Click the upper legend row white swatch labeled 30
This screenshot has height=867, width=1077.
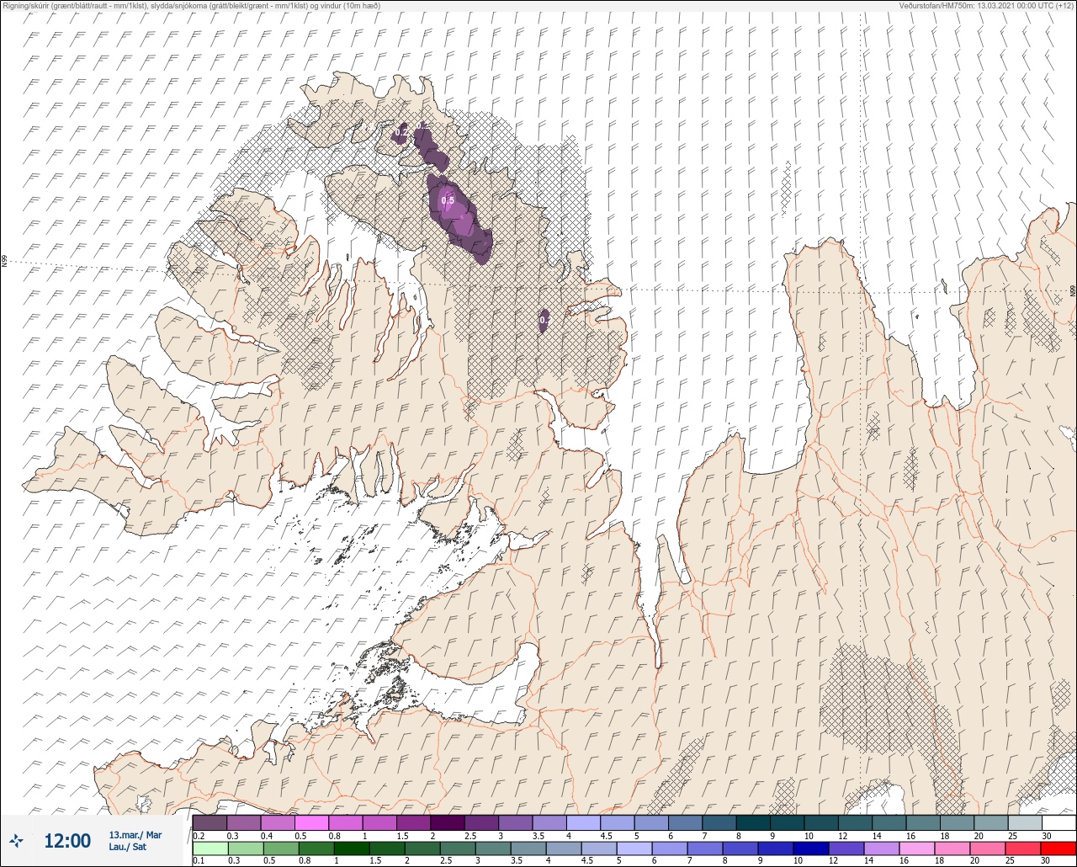click(1058, 822)
